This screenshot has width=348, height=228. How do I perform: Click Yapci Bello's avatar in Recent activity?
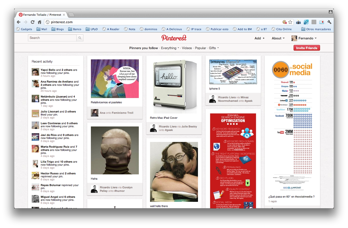35,72
